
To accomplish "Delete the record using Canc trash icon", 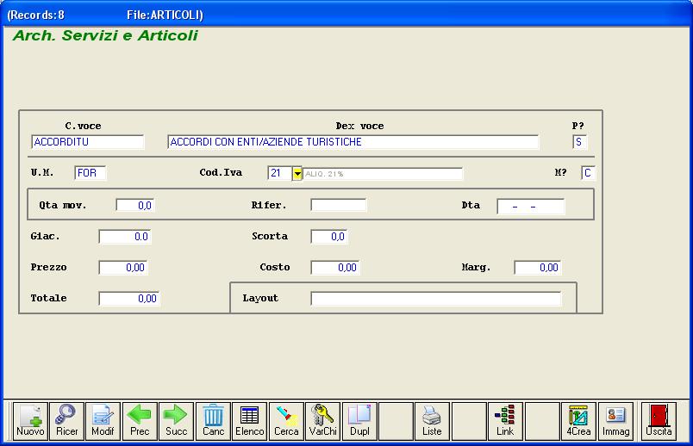I will (213, 421).
